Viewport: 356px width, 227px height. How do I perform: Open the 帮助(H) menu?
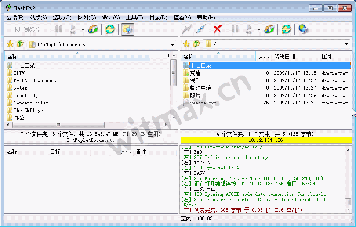pyautogui.click(x=206, y=18)
